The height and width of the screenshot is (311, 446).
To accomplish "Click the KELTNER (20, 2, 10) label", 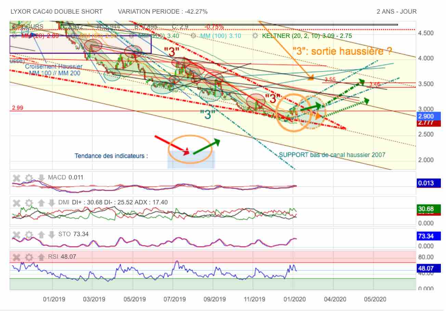I will pyautogui.click(x=306, y=36).
